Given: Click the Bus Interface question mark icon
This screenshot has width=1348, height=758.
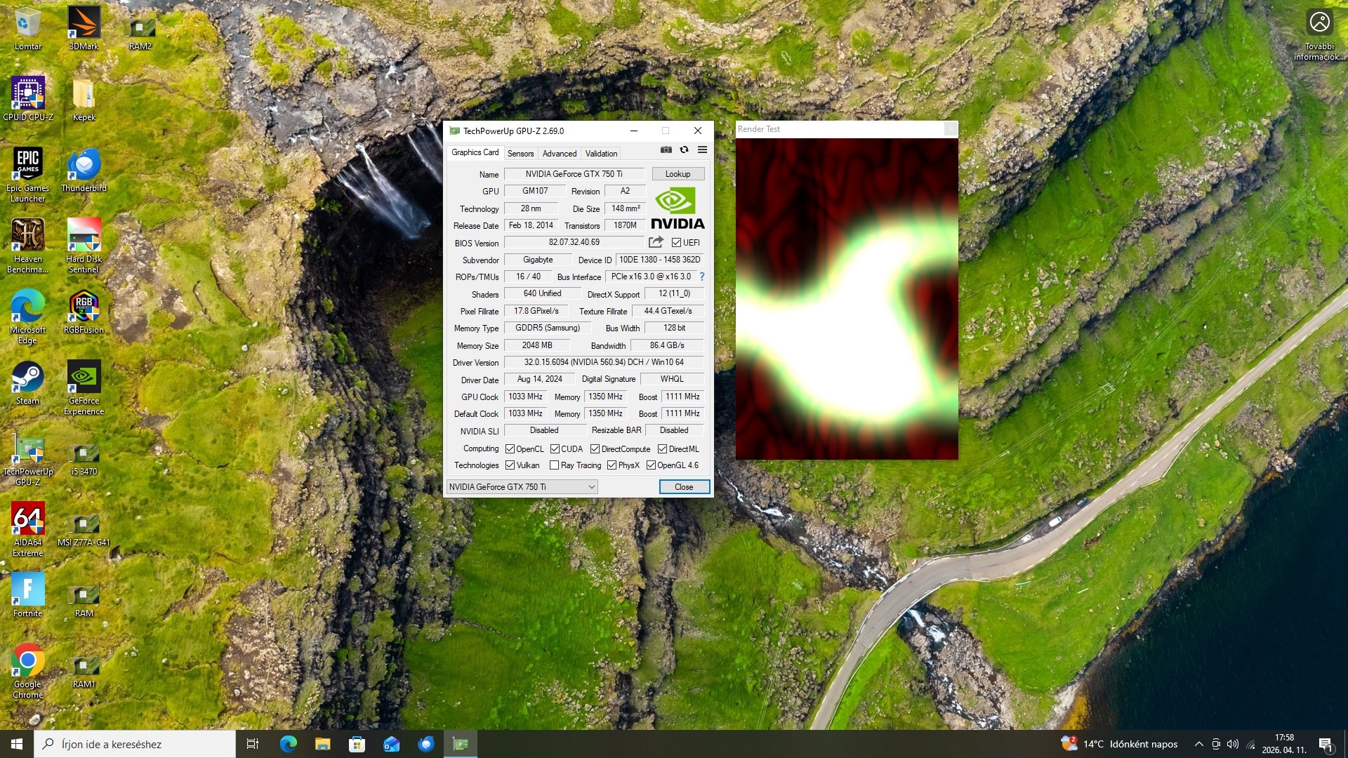Looking at the screenshot, I should (x=701, y=277).
